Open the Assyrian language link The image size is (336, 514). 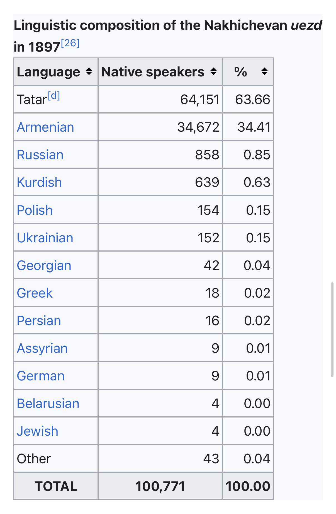(42, 349)
